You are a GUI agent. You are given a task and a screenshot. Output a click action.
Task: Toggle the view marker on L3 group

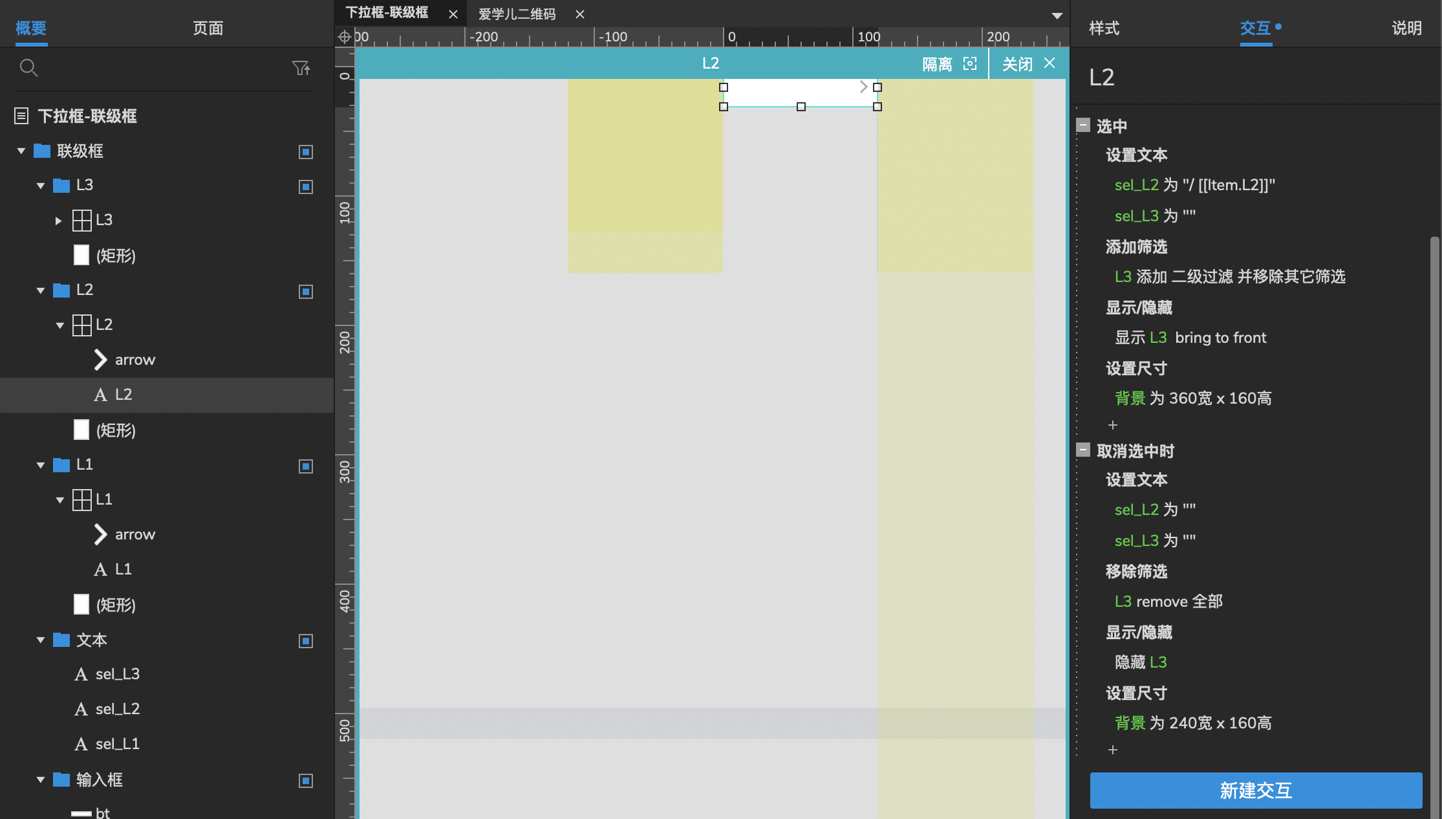click(x=306, y=187)
